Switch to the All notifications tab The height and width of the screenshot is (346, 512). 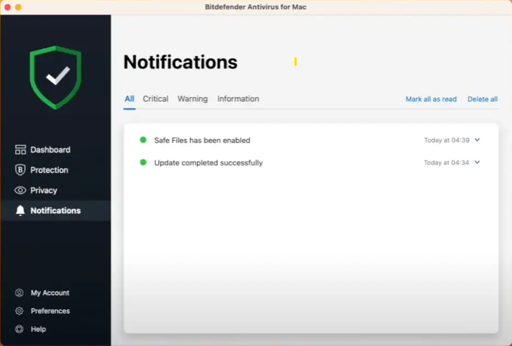pos(129,99)
